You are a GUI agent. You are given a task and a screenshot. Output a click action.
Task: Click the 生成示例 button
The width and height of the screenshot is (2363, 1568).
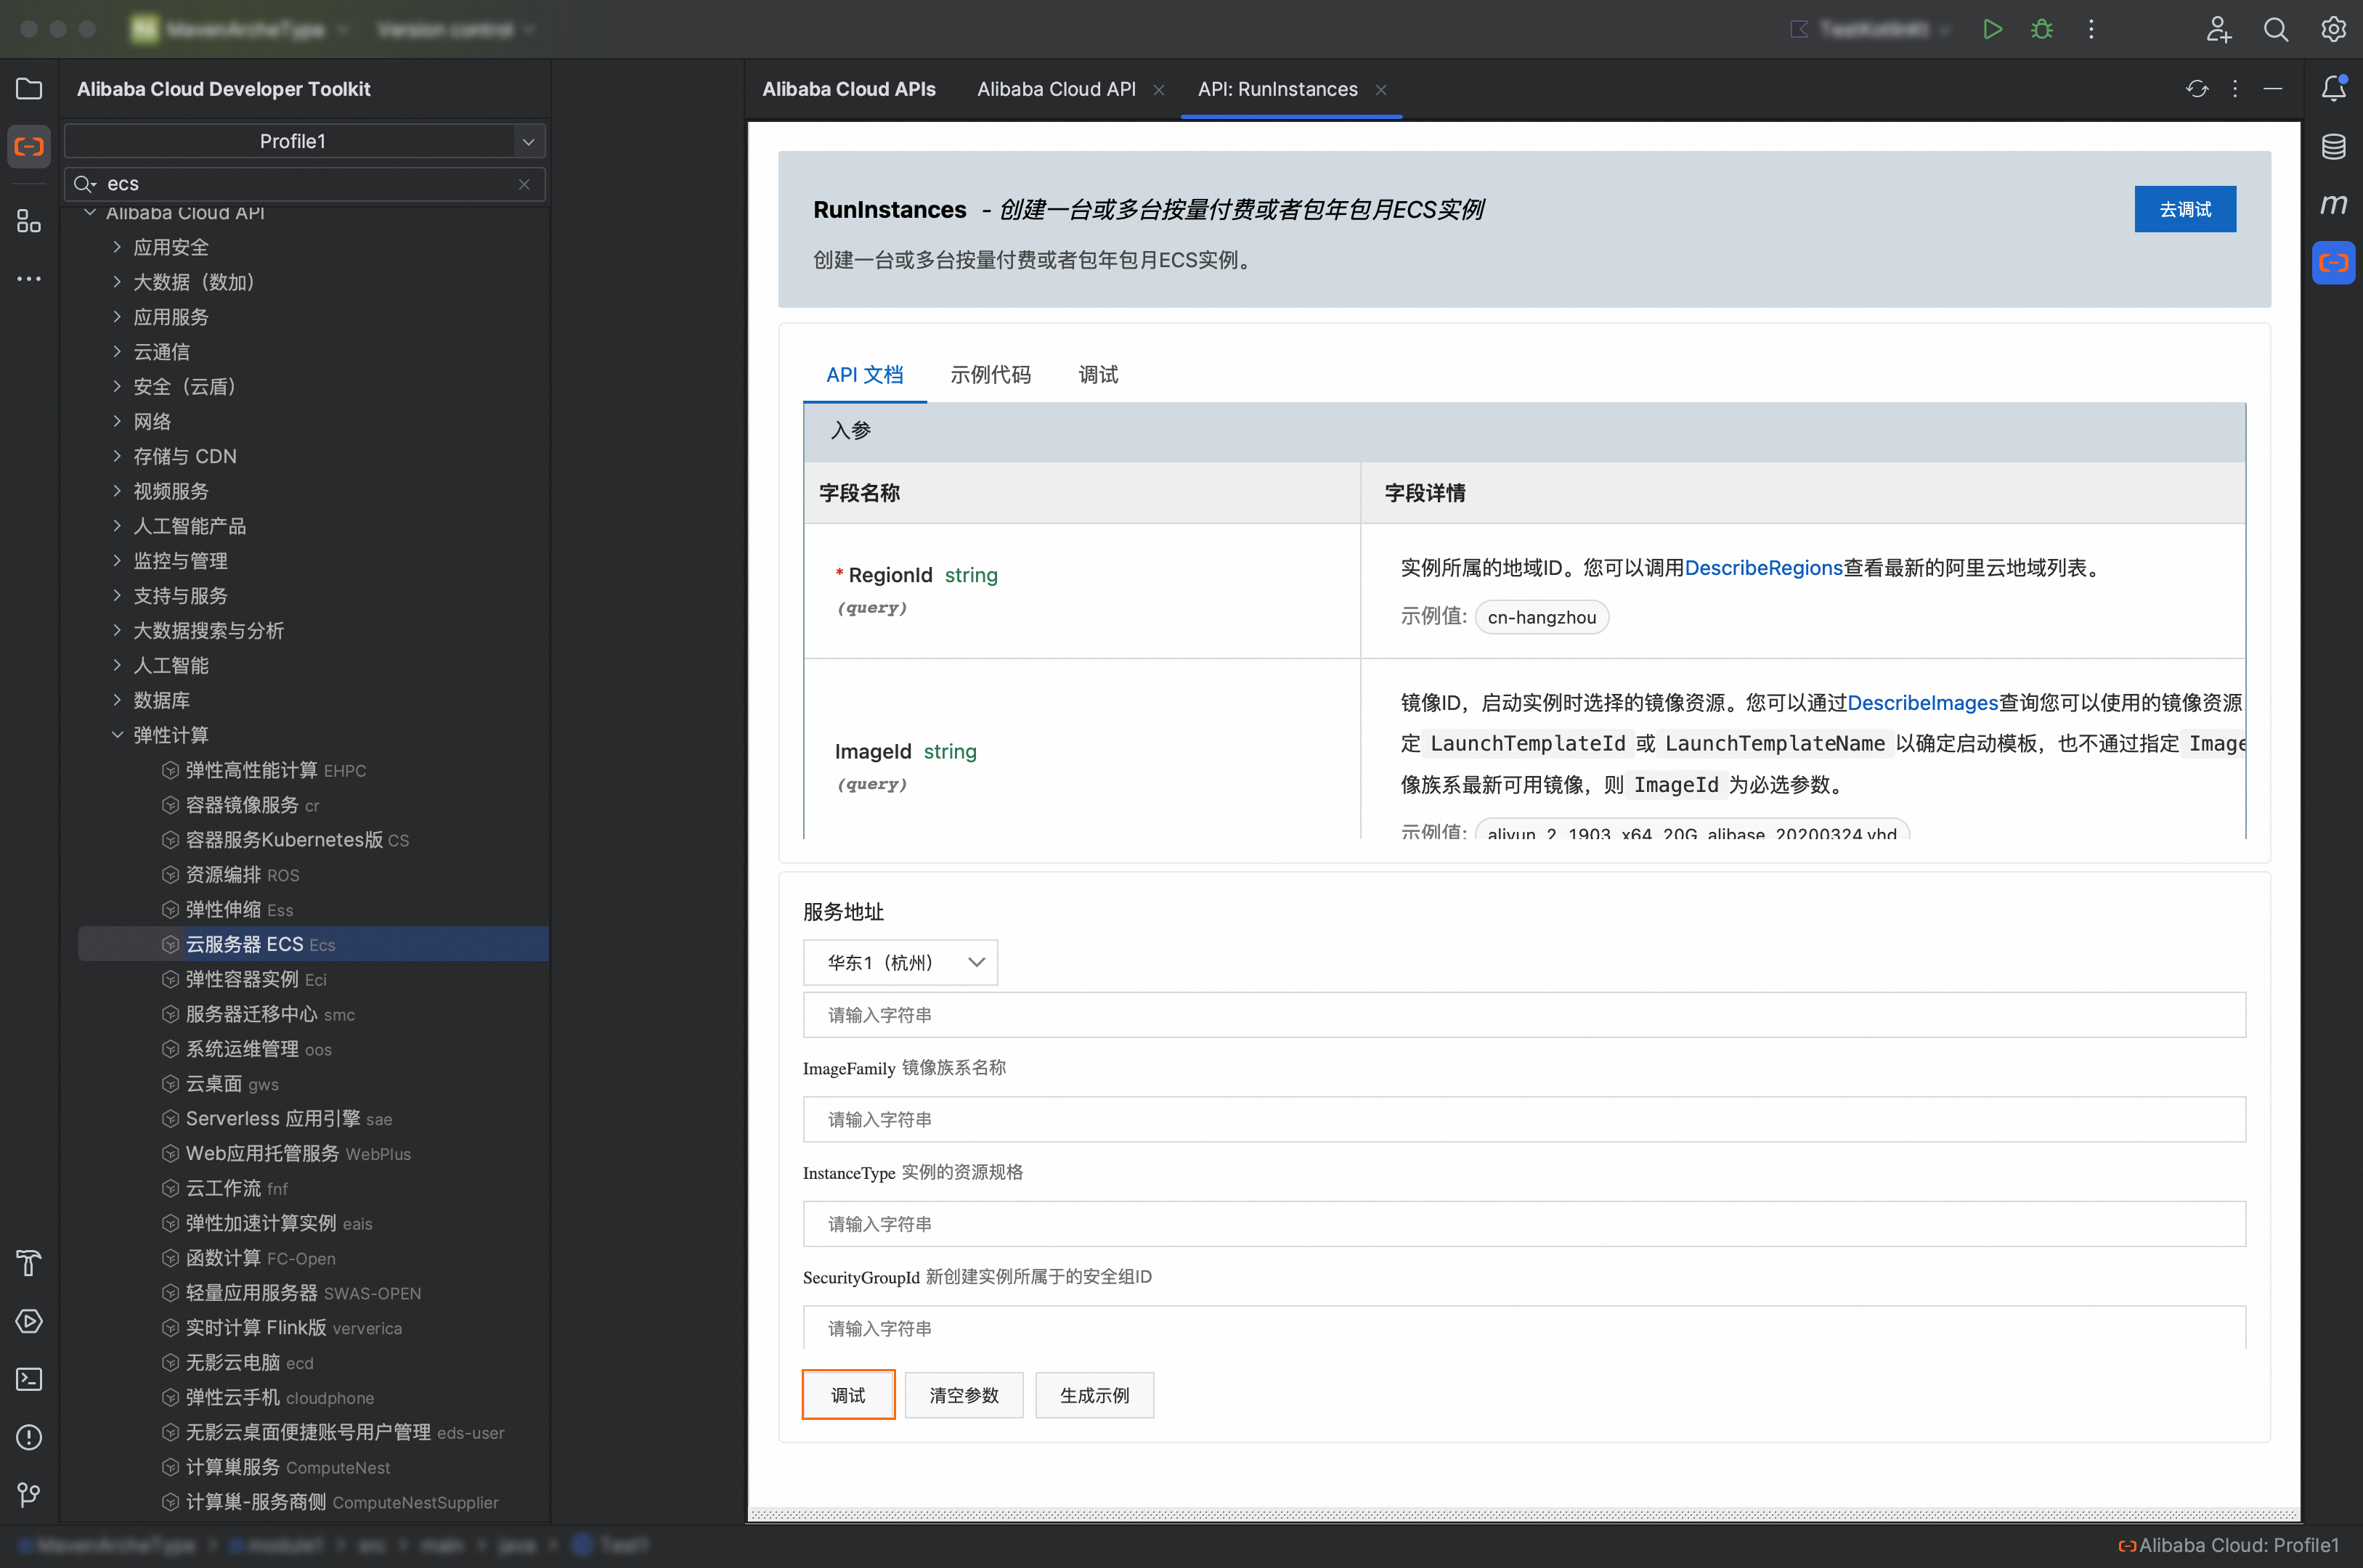click(x=1094, y=1395)
